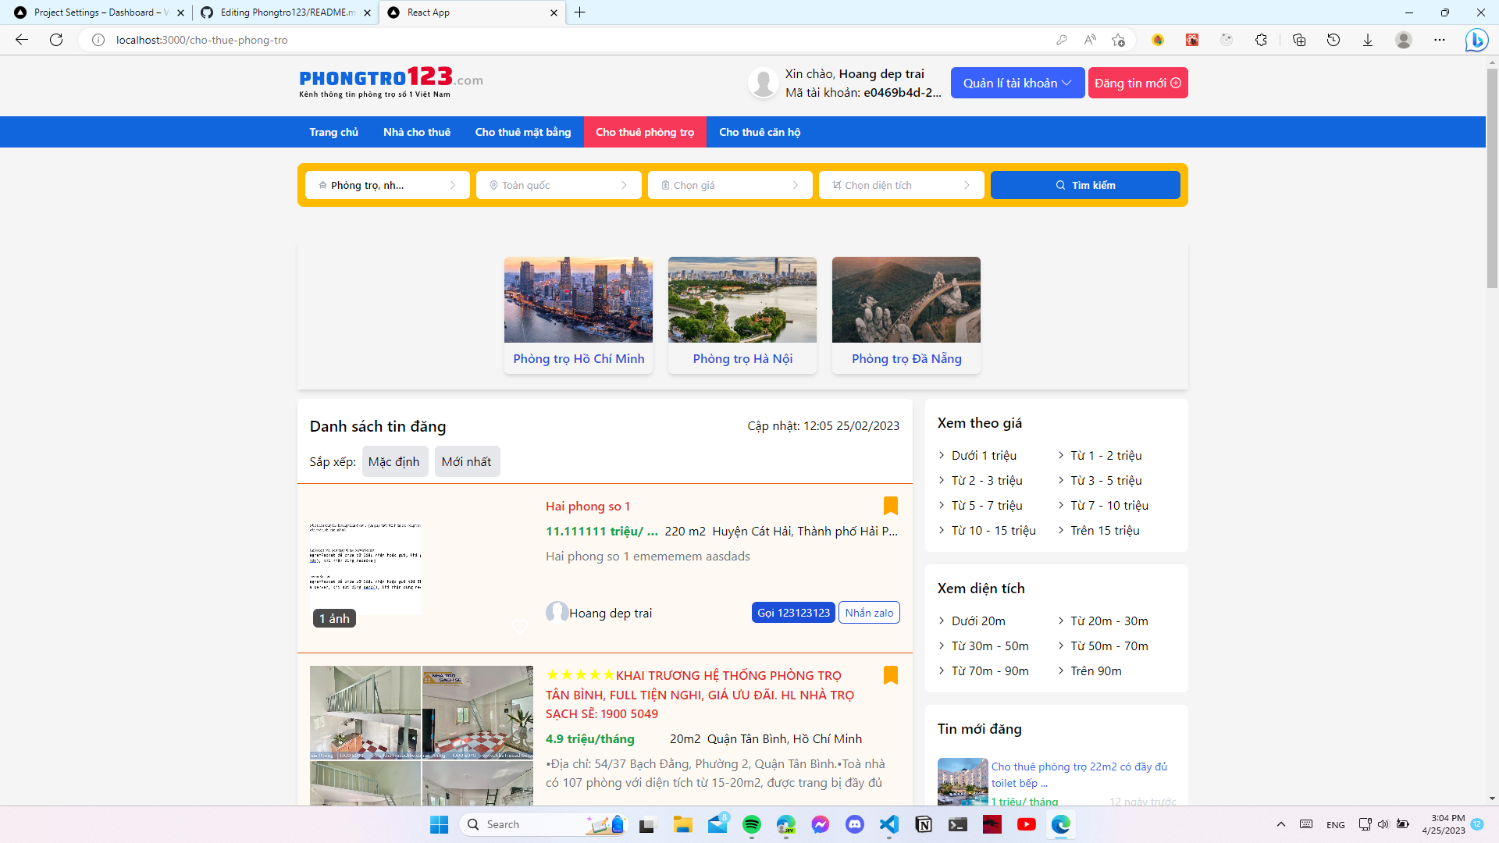Click the page vertical scrollbar thumb

click(x=1492, y=178)
